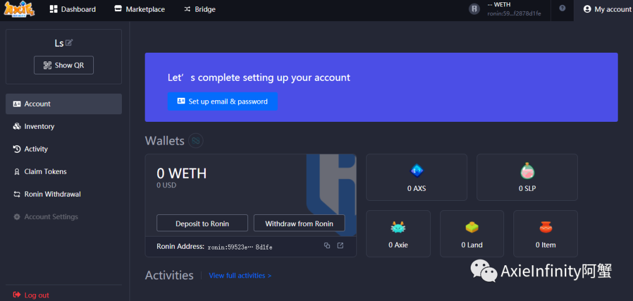
Task: Click the 0 Axie card
Action: coord(399,234)
